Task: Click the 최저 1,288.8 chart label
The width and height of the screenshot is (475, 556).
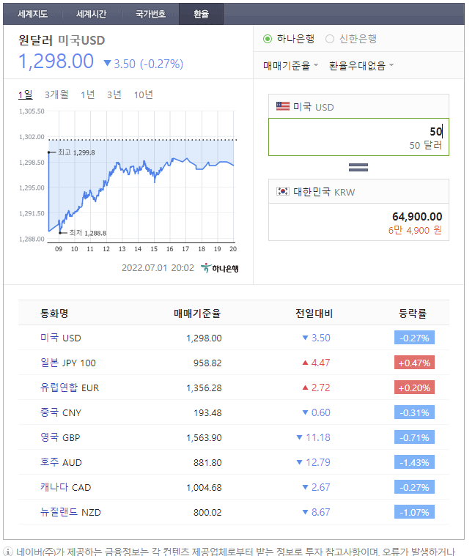Action: tap(88, 233)
